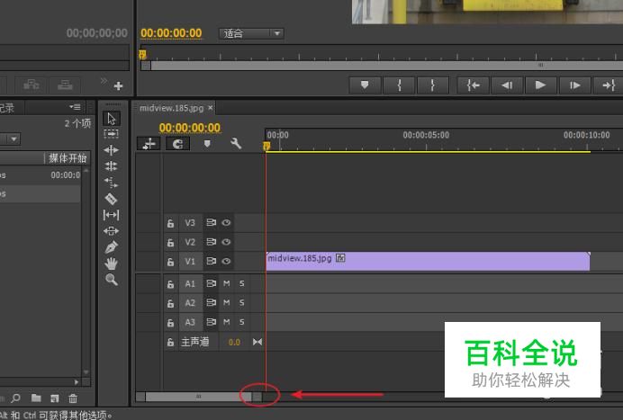Select the Selection arrow tool
The image size is (623, 420).
[x=112, y=119]
